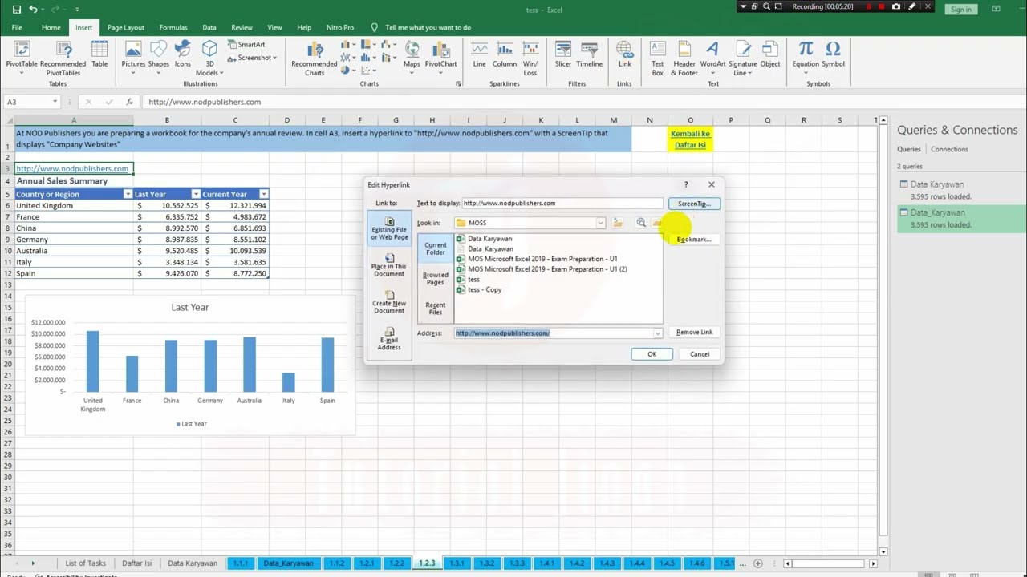Confirm the hyperlink with OK
The image size is (1027, 577).
click(x=652, y=354)
